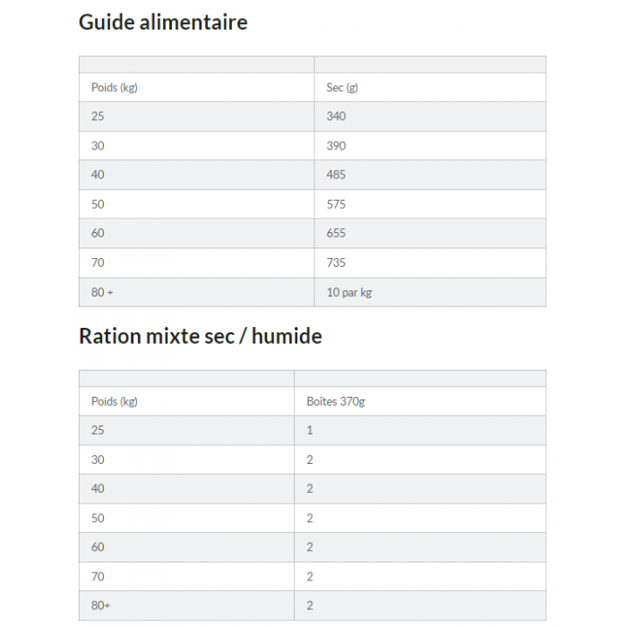The width and height of the screenshot is (627, 627).
Task: Click the "Guide alimentaire" heading
Action: (163, 22)
